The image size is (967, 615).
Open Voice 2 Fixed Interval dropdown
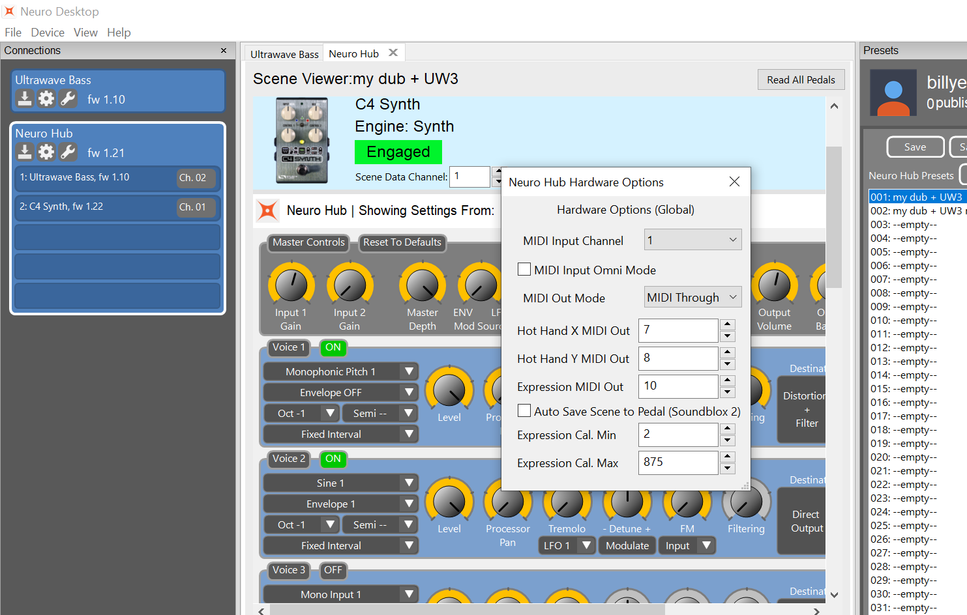[340, 545]
